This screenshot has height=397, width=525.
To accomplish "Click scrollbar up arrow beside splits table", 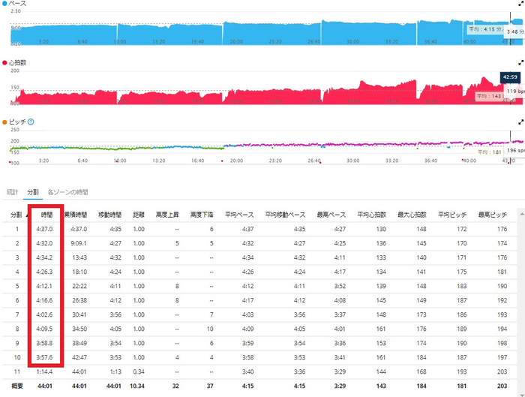I will pyautogui.click(x=521, y=213).
